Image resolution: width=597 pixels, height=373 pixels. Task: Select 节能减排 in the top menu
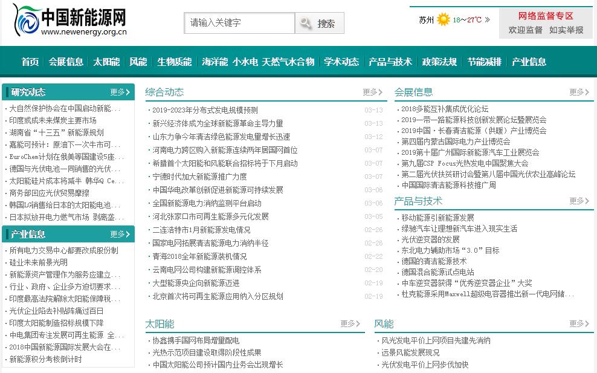tap(484, 62)
